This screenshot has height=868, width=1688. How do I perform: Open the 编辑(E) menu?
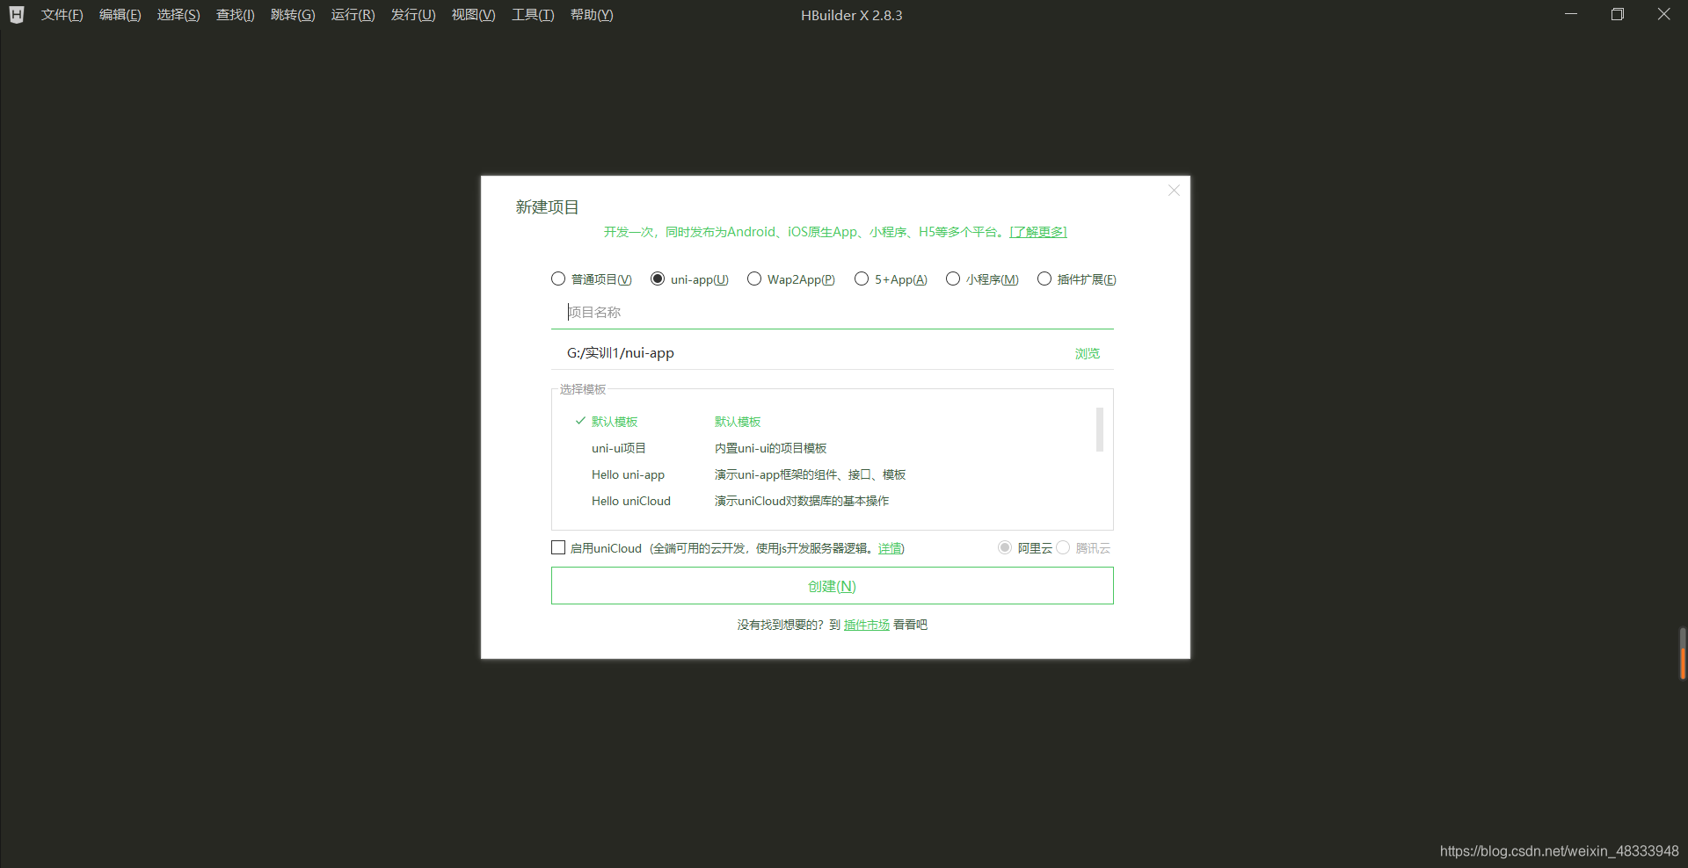[120, 15]
